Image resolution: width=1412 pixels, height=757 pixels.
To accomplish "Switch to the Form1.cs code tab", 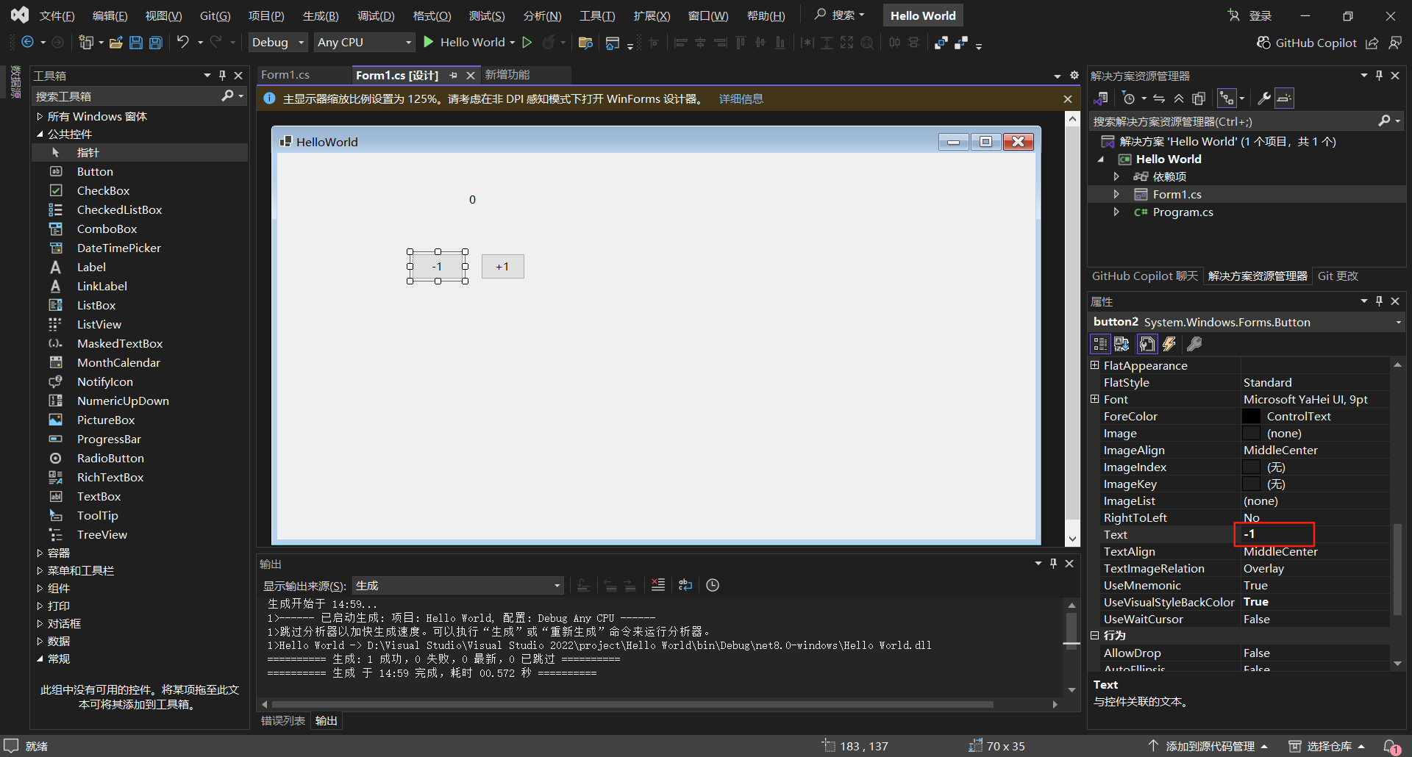I will click(x=285, y=75).
